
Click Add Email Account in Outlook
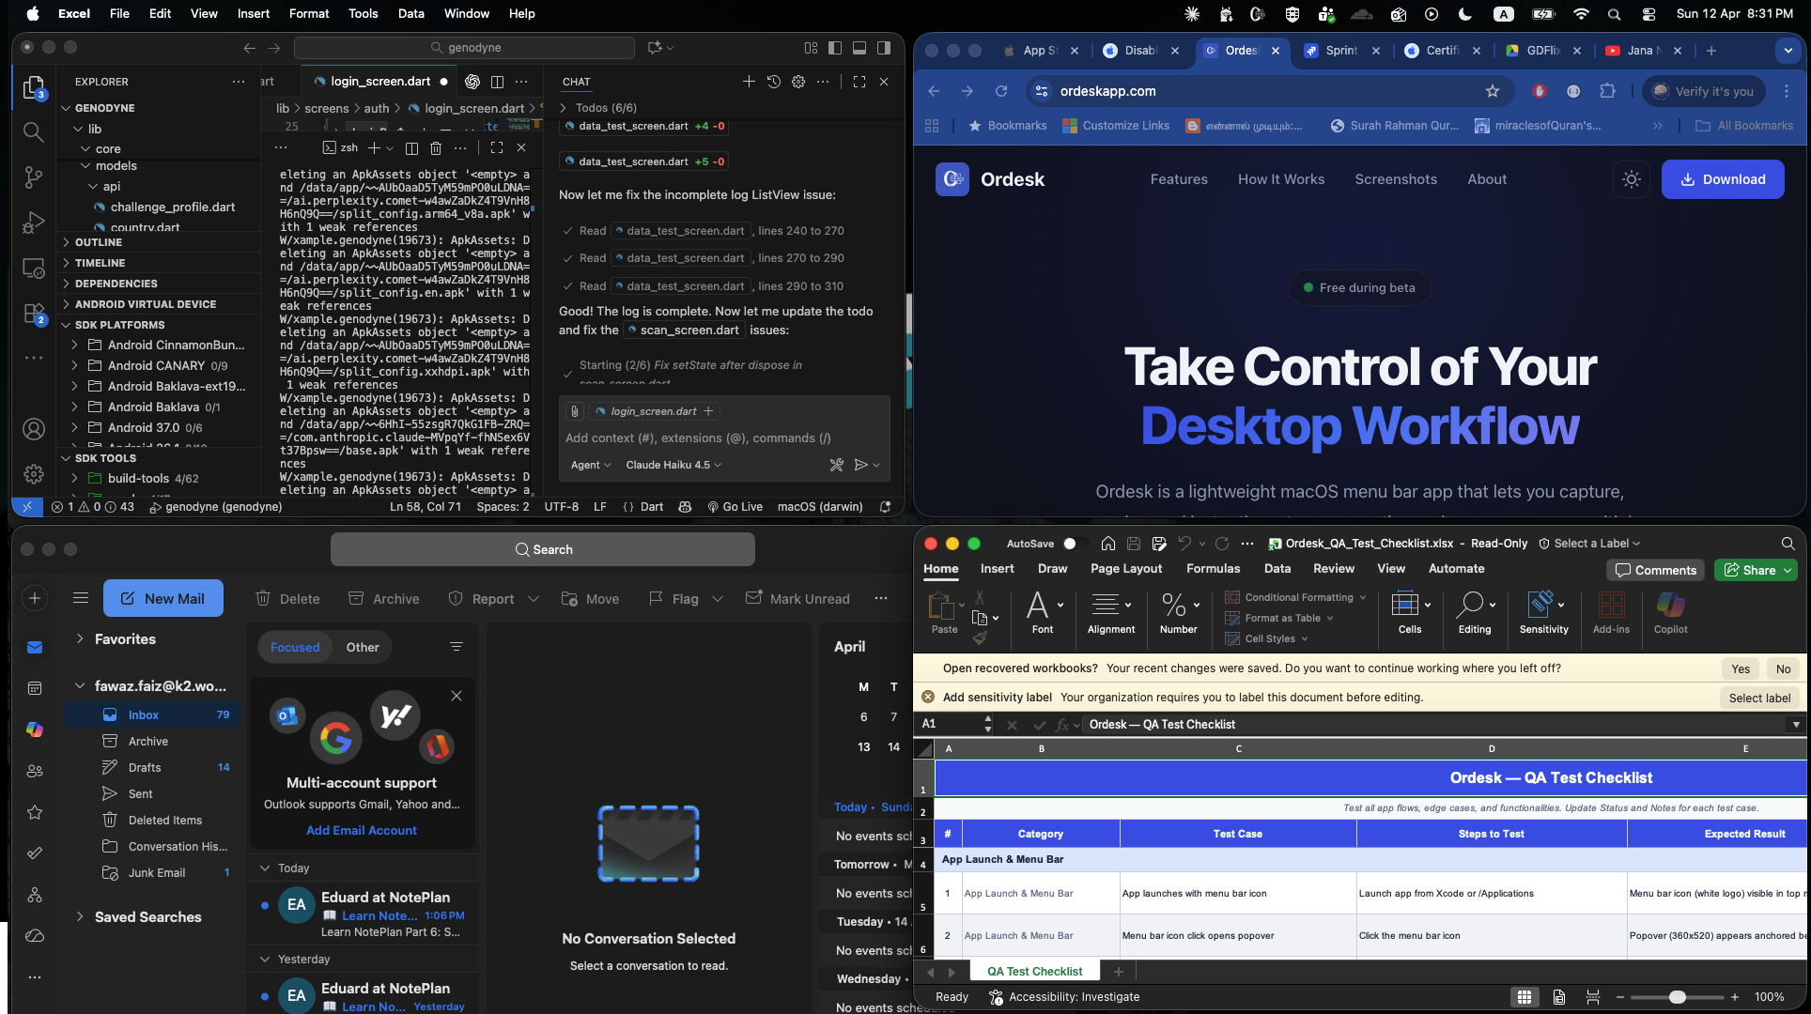[361, 830]
